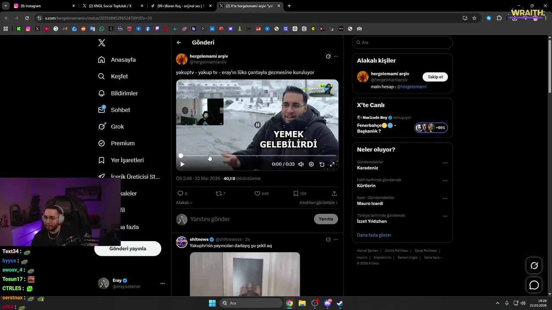Open Grok in the sidebar
The height and width of the screenshot is (310, 552).
click(x=111, y=127)
